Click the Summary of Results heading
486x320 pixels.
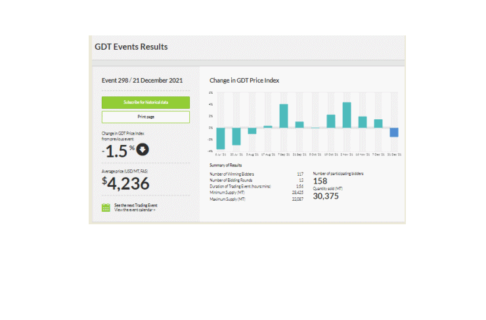pos(226,165)
